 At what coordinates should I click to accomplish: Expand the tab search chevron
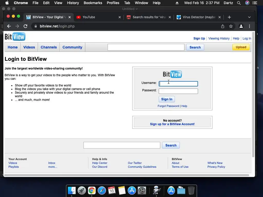(x=249, y=17)
